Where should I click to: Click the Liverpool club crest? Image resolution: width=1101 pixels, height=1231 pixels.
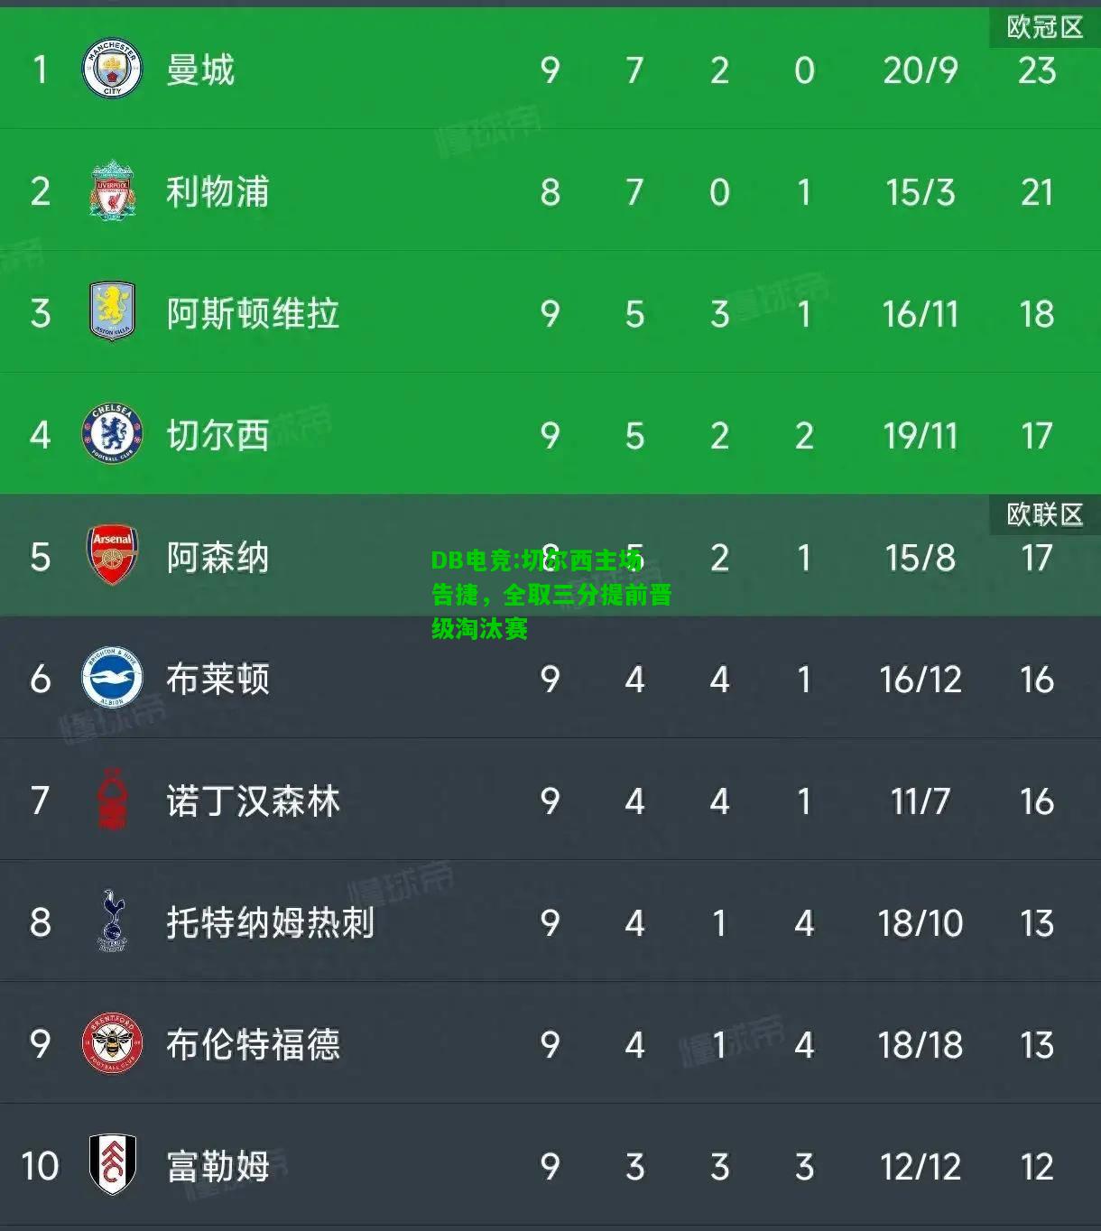click(112, 190)
